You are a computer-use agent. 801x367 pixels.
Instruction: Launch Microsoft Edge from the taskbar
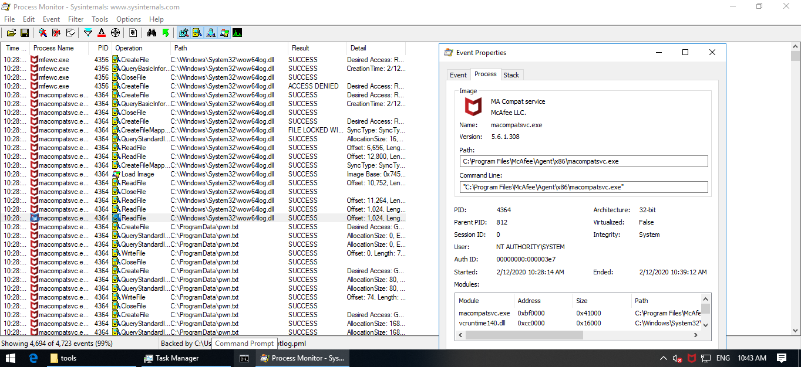tap(33, 358)
